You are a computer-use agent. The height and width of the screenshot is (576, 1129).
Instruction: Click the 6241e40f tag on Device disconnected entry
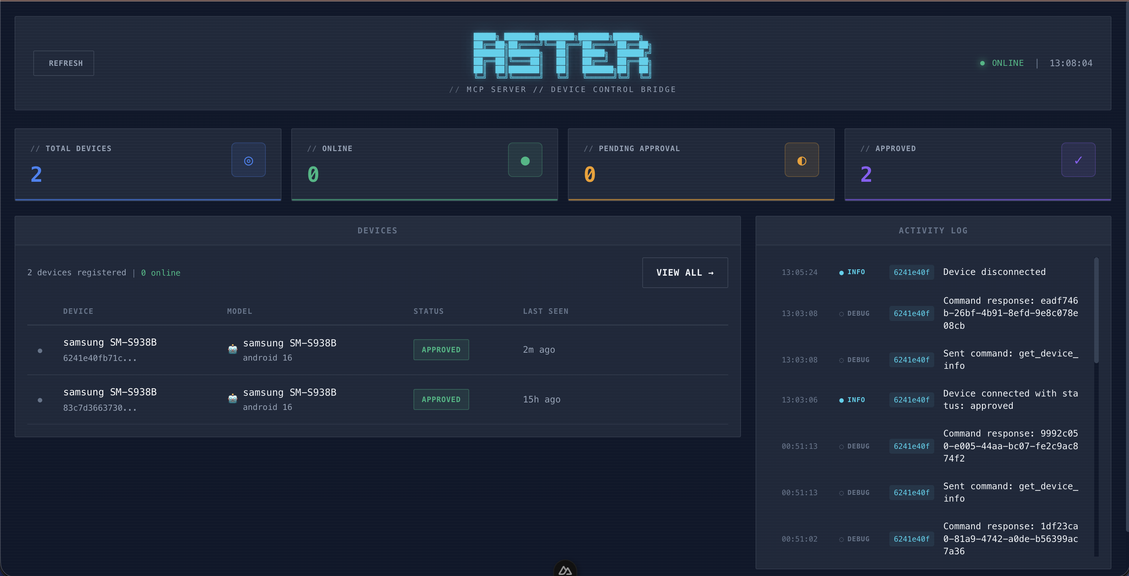tap(911, 272)
